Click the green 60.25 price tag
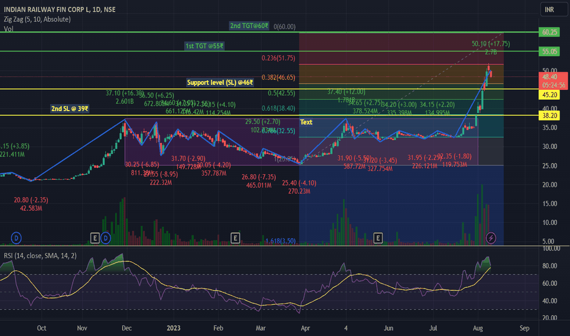The height and width of the screenshot is (336, 570). click(x=549, y=32)
